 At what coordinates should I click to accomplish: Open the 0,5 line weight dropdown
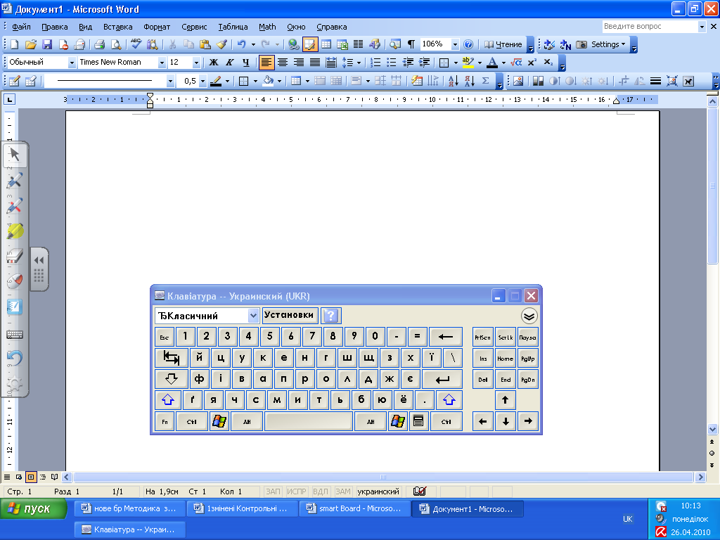pos(202,81)
